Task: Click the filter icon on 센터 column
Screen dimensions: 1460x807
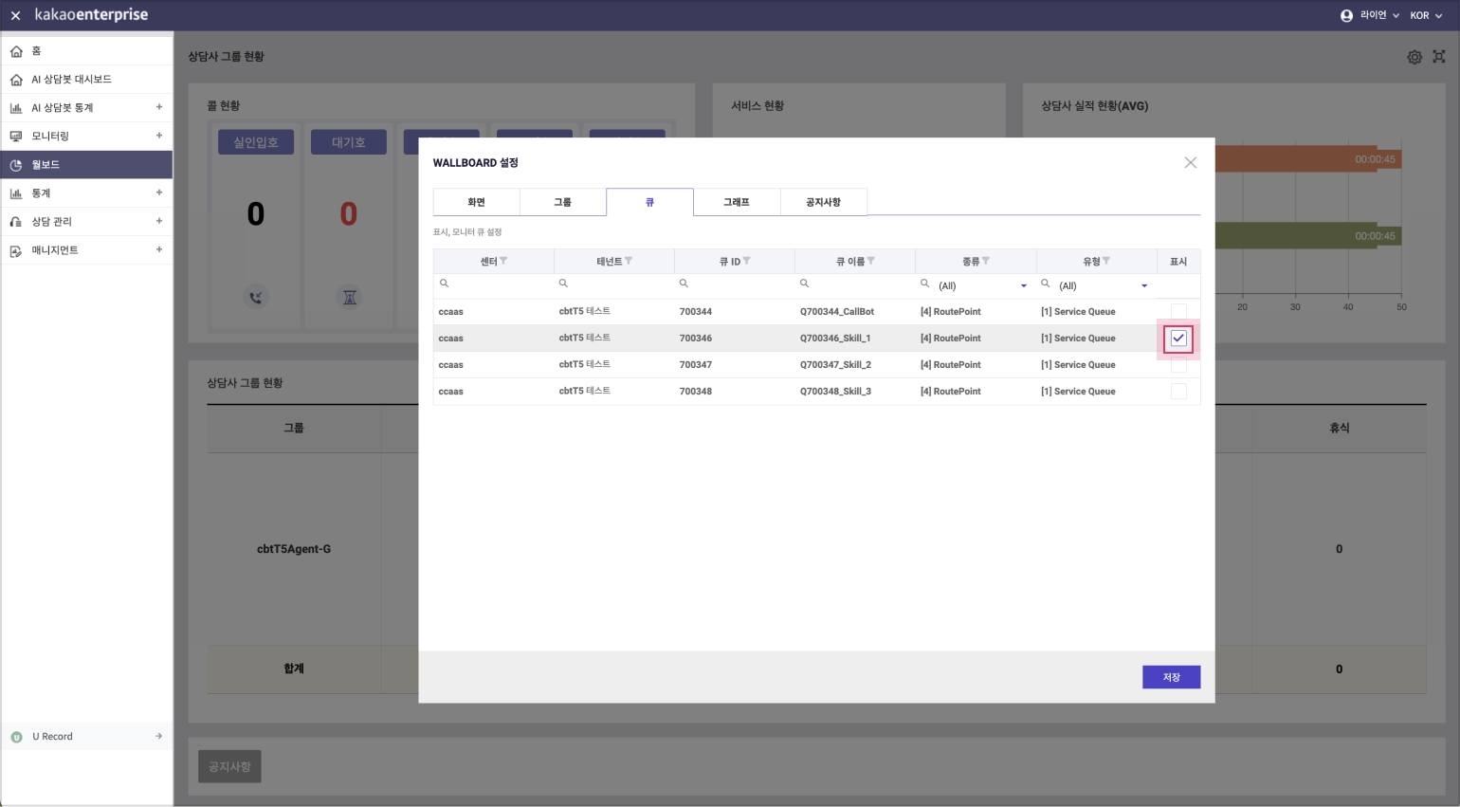Action: (503, 261)
